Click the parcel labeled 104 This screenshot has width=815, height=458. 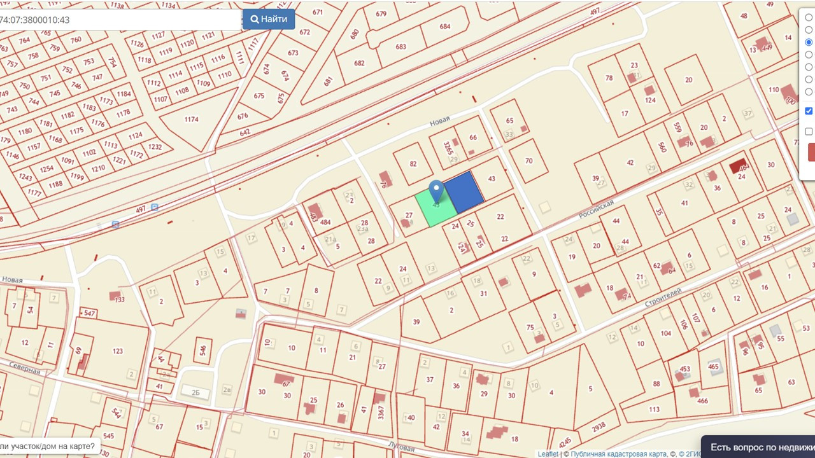coord(665,333)
